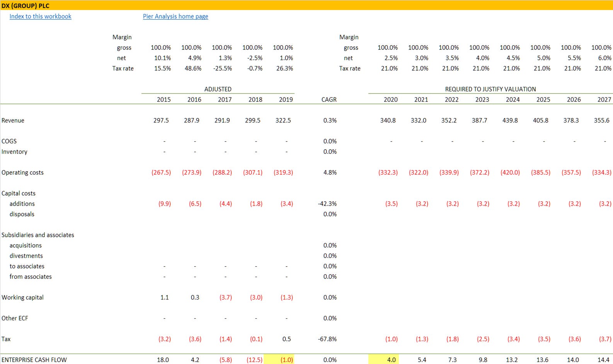Image resolution: width=613 pixels, height=364 pixels.
Task: Select the 2027 operating costs (334.3)
Action: click(x=601, y=172)
